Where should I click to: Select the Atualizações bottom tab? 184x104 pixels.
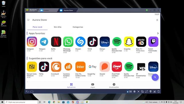[x=114, y=86]
